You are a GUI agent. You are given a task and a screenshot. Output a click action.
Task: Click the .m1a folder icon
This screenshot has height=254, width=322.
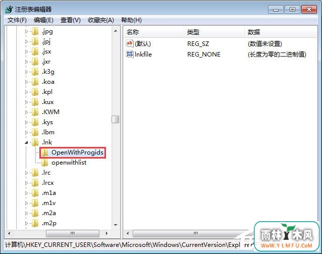[x=35, y=193]
